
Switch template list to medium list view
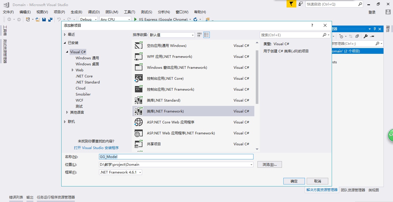click(x=207, y=35)
